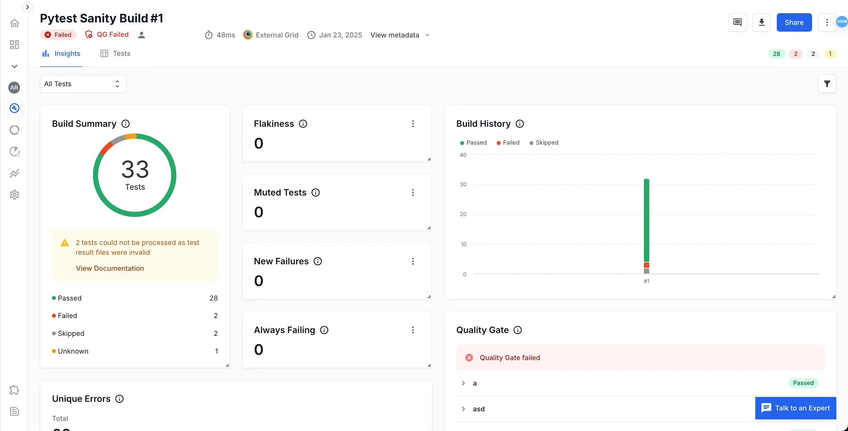Click the download report icon
This screenshot has height=431, width=848.
coord(761,22)
